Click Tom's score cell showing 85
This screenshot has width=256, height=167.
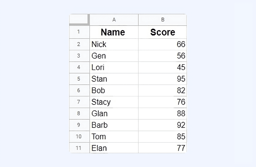coord(162,137)
